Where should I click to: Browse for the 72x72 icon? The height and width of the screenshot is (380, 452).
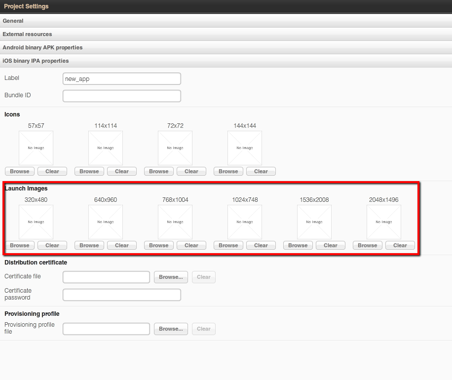coord(159,171)
